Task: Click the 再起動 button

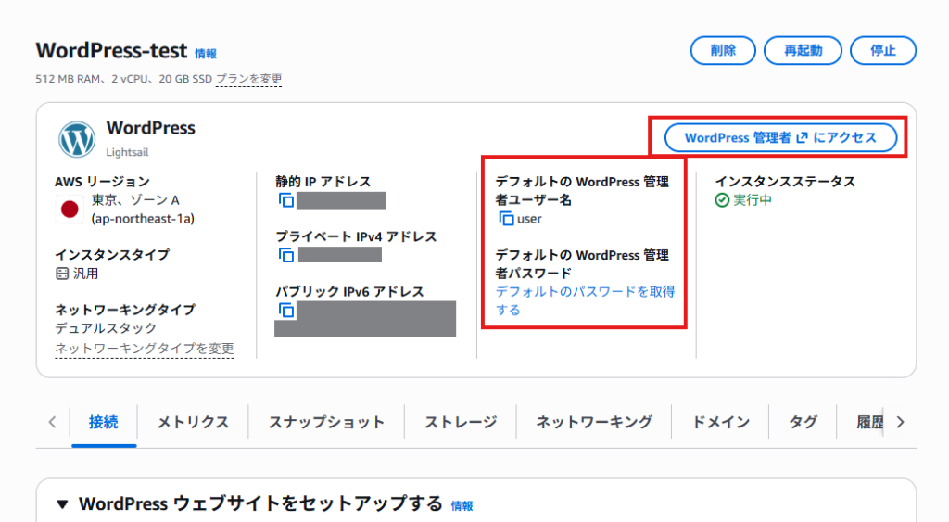Action: 803,50
